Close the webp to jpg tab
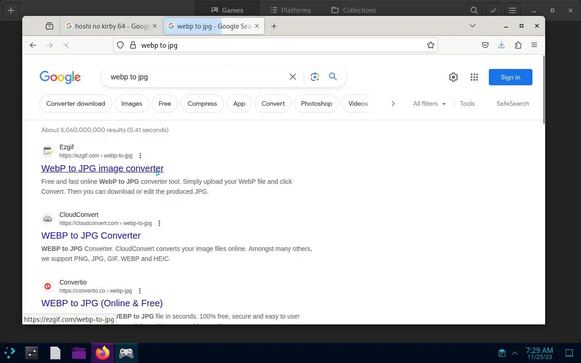 [x=257, y=26]
